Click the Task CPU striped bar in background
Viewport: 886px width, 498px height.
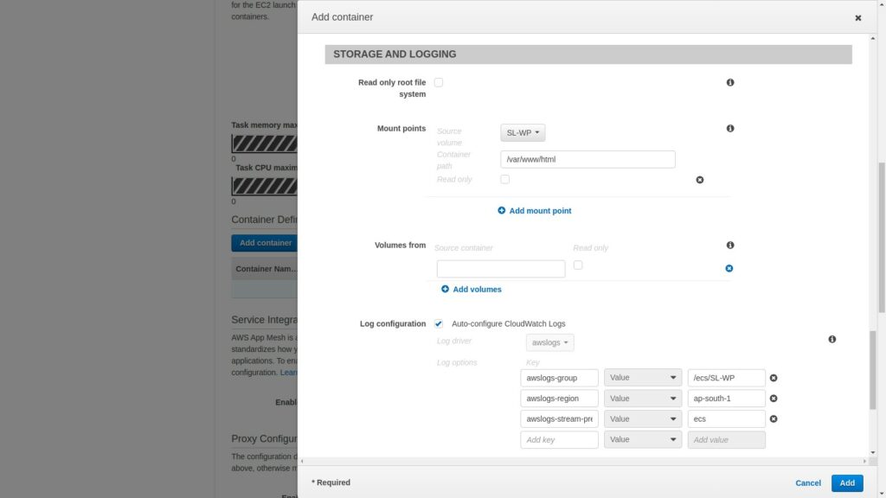pos(265,186)
